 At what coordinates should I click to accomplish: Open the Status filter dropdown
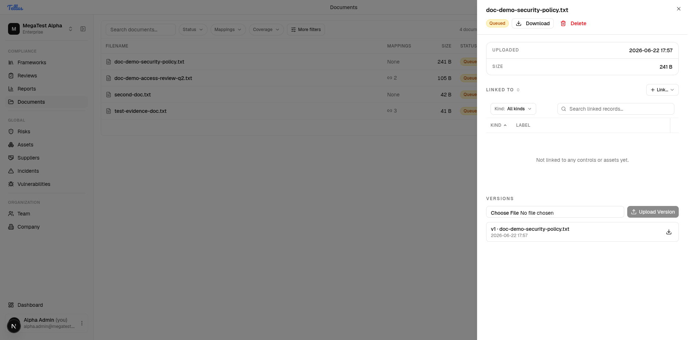coord(193,30)
